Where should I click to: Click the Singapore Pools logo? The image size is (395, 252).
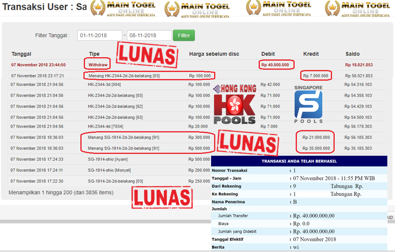308,104
